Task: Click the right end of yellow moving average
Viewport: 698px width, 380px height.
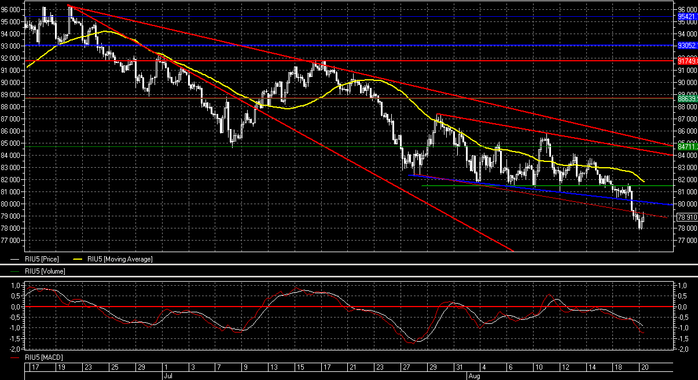Action: [644, 181]
